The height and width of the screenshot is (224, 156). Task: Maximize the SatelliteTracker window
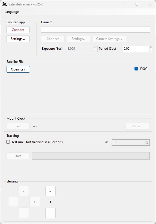[137, 4]
